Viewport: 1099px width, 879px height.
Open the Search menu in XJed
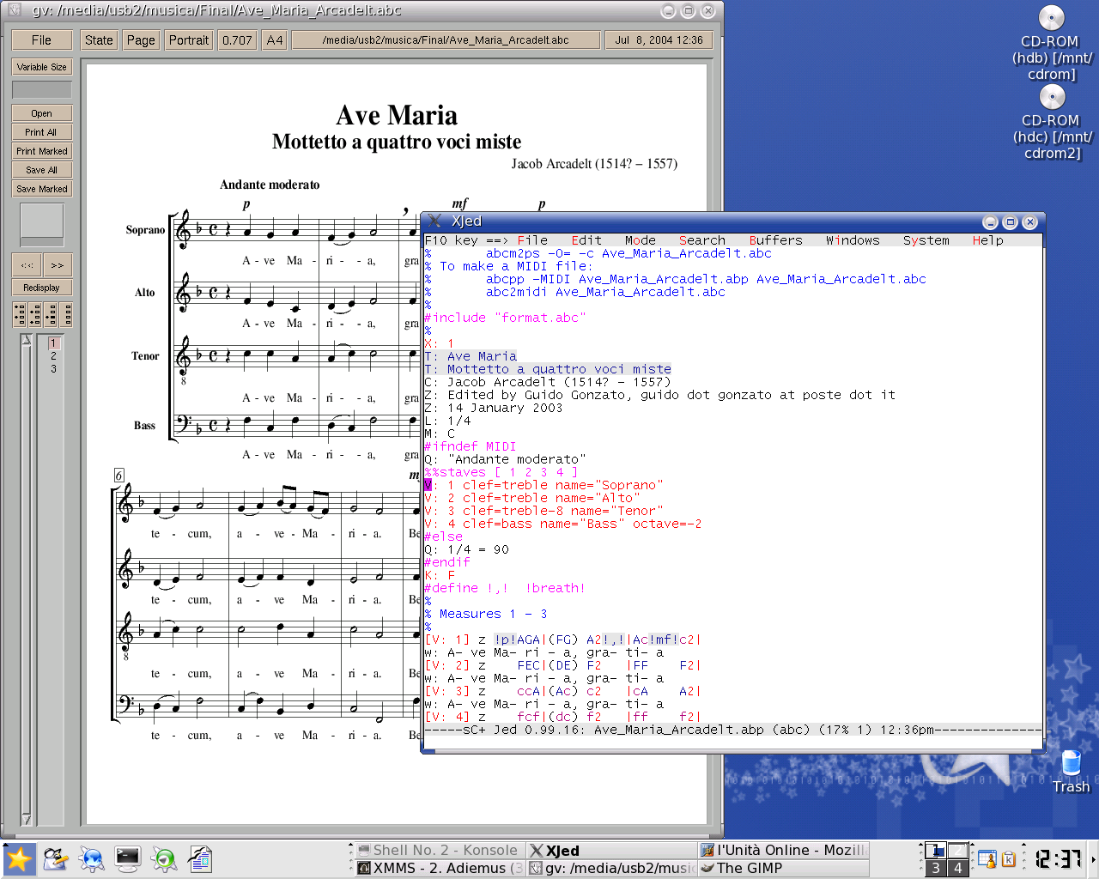701,240
